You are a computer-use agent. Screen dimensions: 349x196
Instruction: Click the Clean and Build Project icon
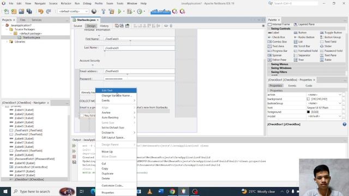click(111, 11)
